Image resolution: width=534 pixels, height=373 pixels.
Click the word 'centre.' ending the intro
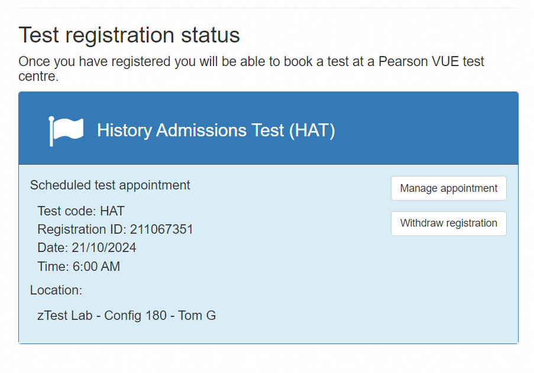point(38,76)
